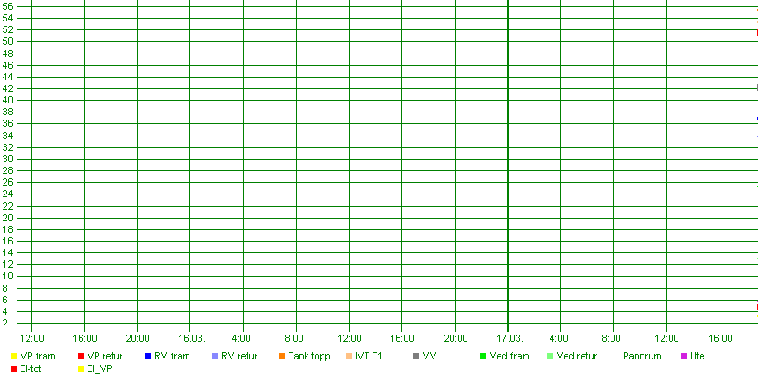Select the 'IVT T1' legend label
758x380 pixels.
[x=368, y=357]
